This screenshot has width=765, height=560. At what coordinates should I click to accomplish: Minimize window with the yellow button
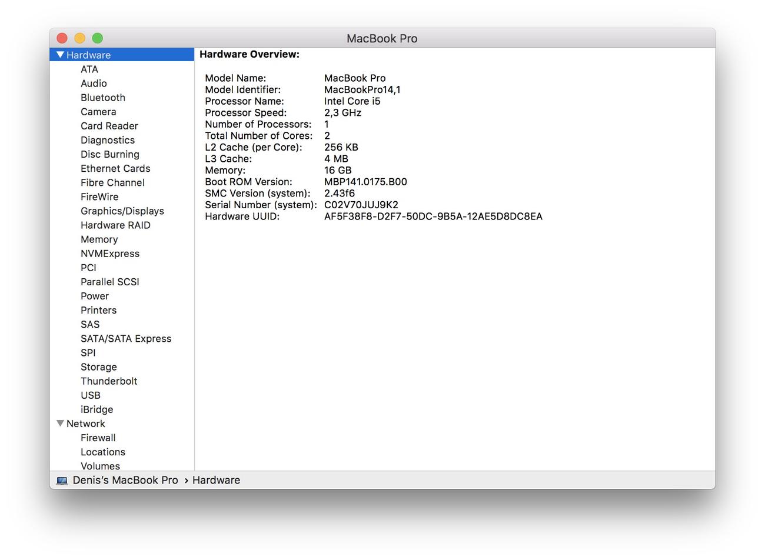point(79,38)
